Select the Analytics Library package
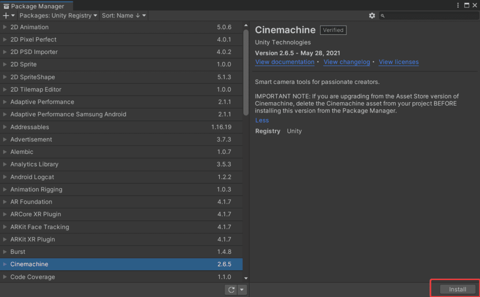480x297 pixels. pyautogui.click(x=121, y=164)
